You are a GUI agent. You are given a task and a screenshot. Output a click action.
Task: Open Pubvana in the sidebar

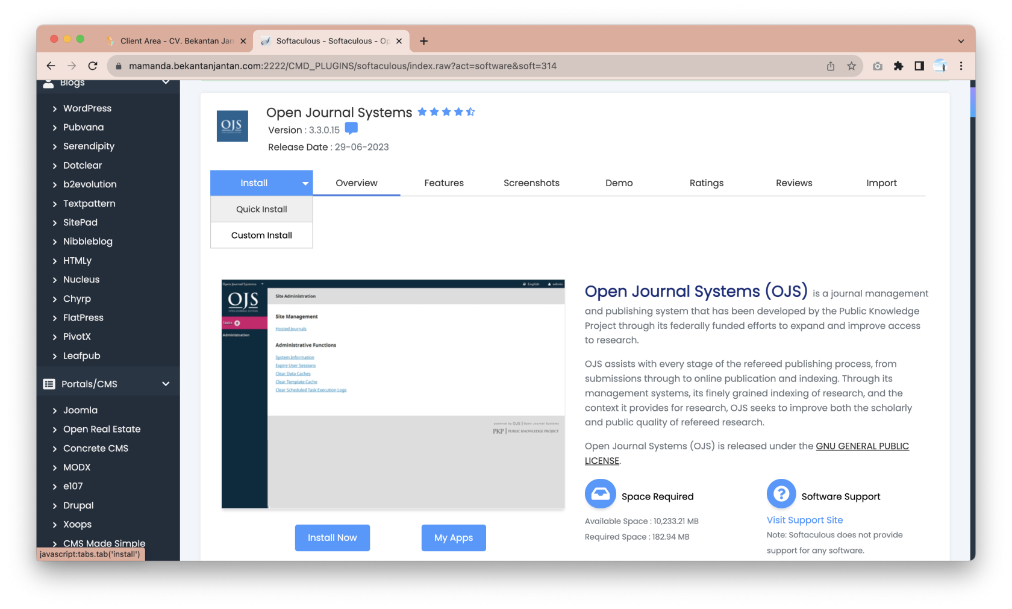tap(83, 127)
